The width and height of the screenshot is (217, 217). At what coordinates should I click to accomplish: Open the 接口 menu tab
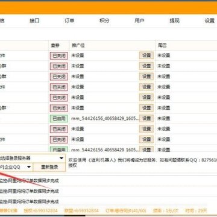tap(34, 20)
